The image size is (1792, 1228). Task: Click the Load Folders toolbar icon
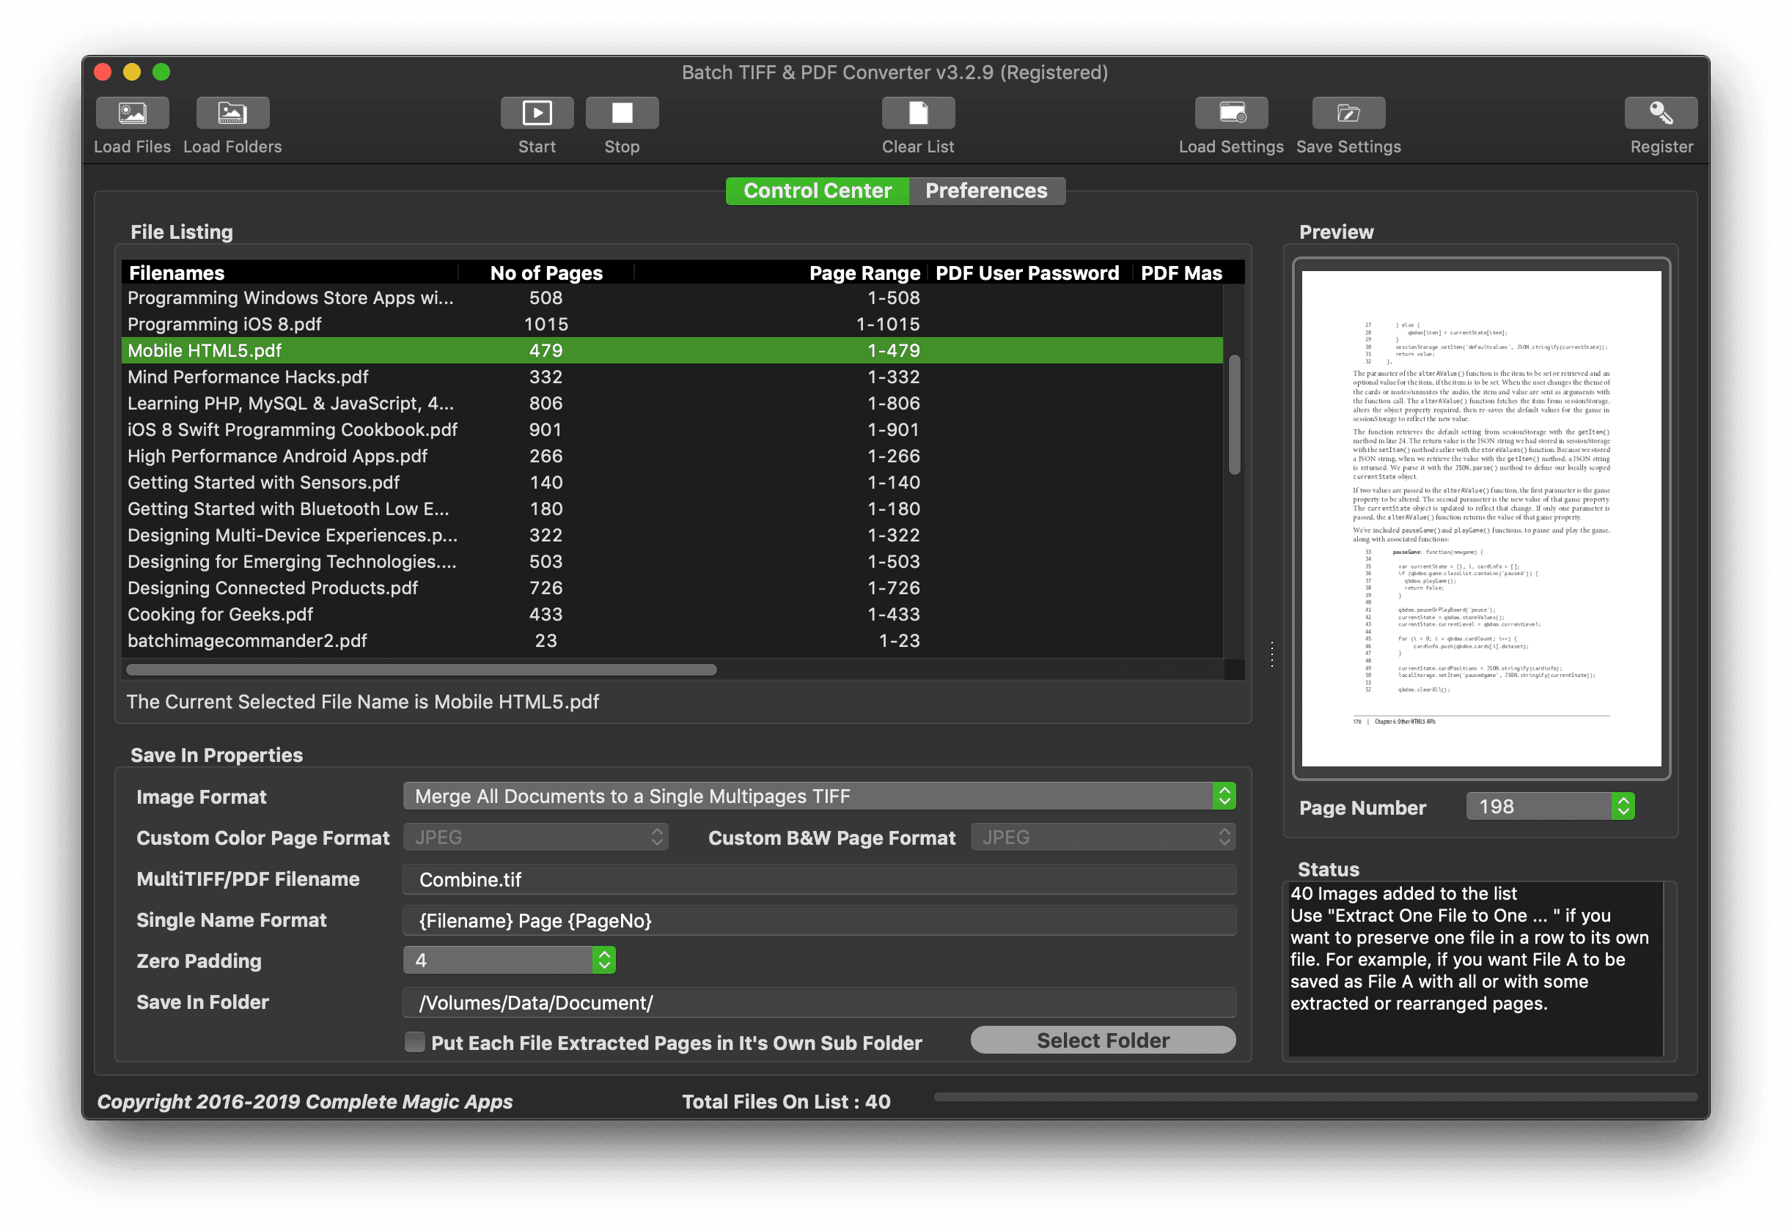[x=232, y=114]
